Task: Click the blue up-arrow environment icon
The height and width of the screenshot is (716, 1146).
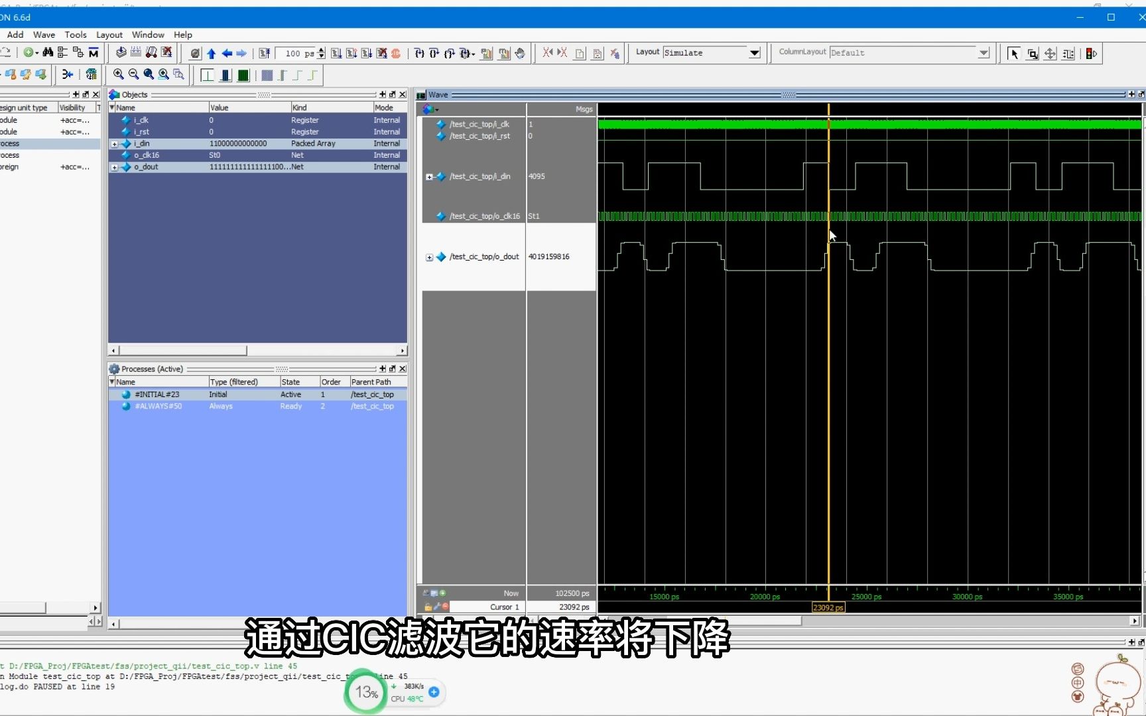Action: point(212,54)
